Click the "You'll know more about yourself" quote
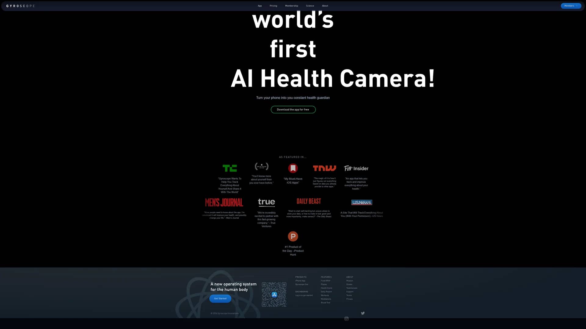The image size is (586, 329). pos(262,179)
